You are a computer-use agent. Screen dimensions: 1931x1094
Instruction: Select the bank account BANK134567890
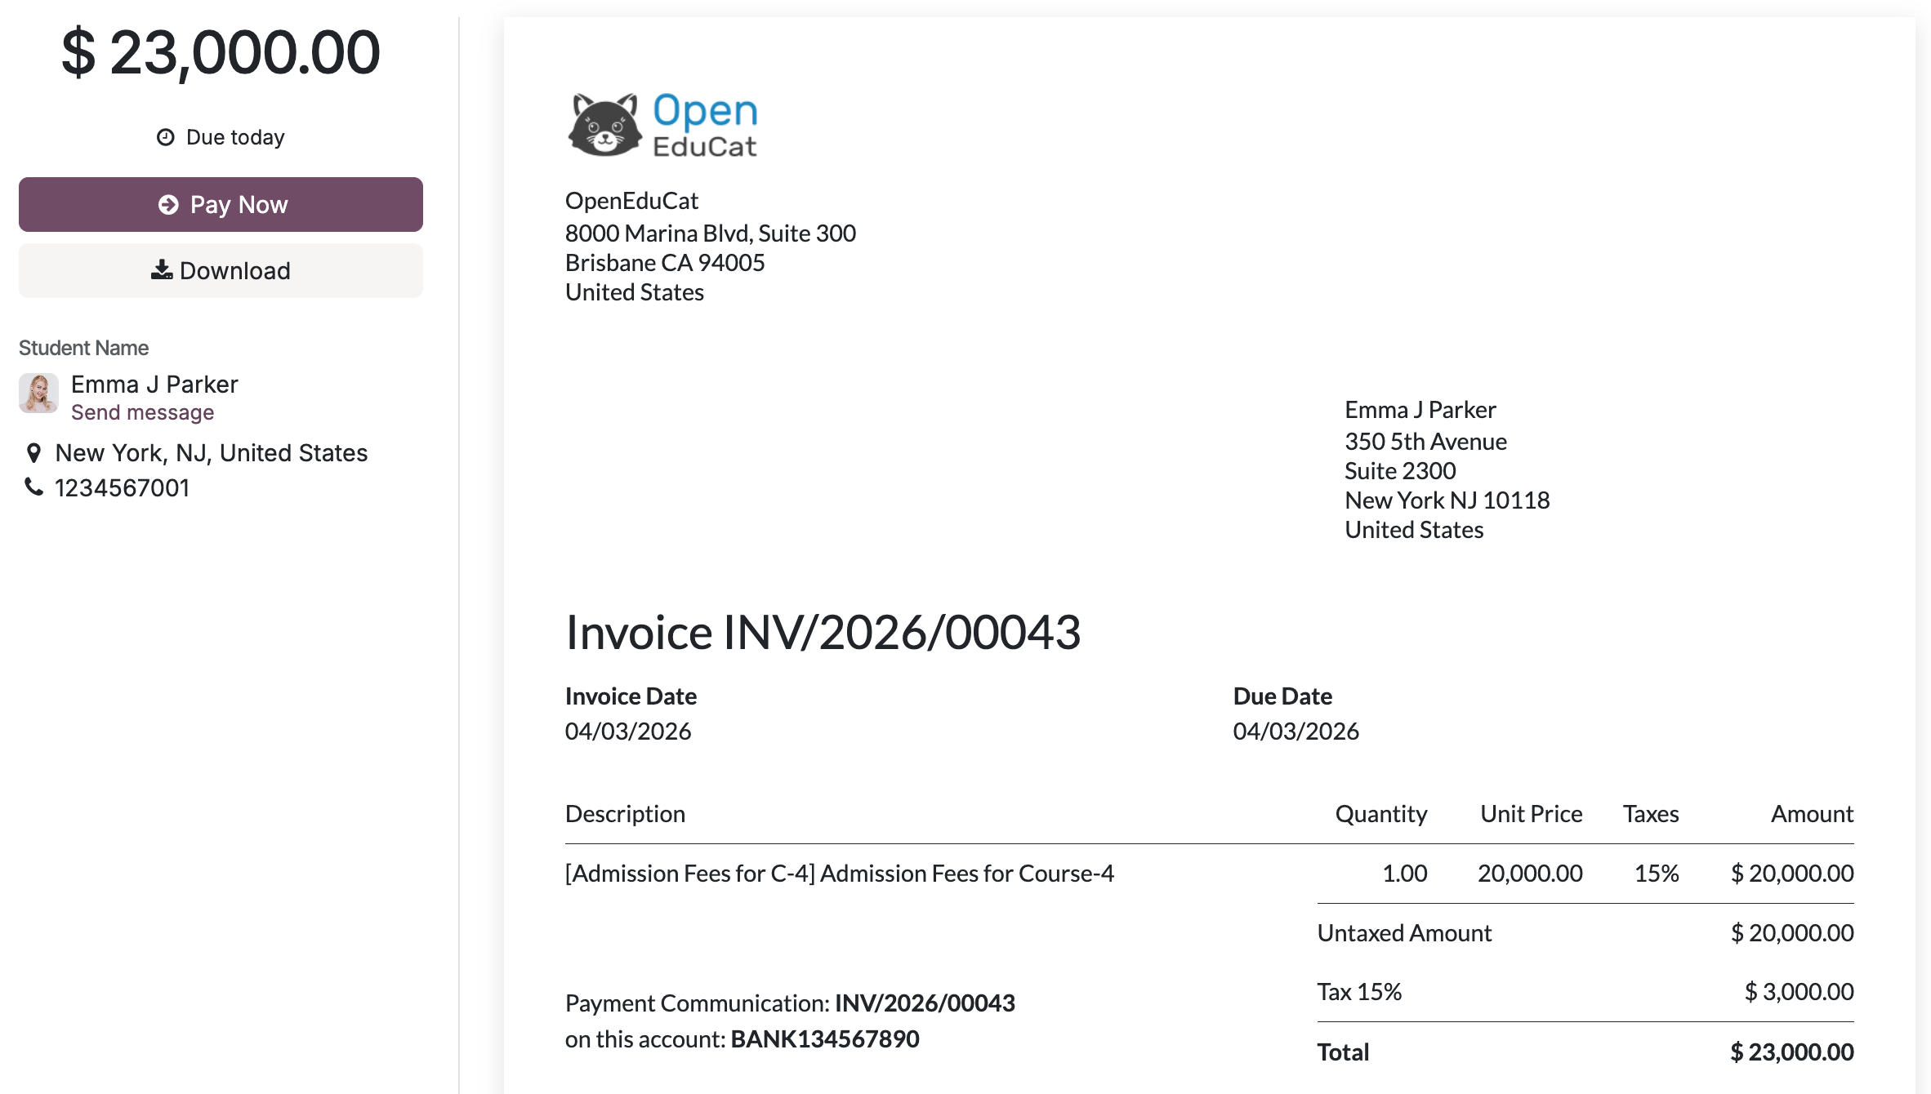tap(825, 1038)
